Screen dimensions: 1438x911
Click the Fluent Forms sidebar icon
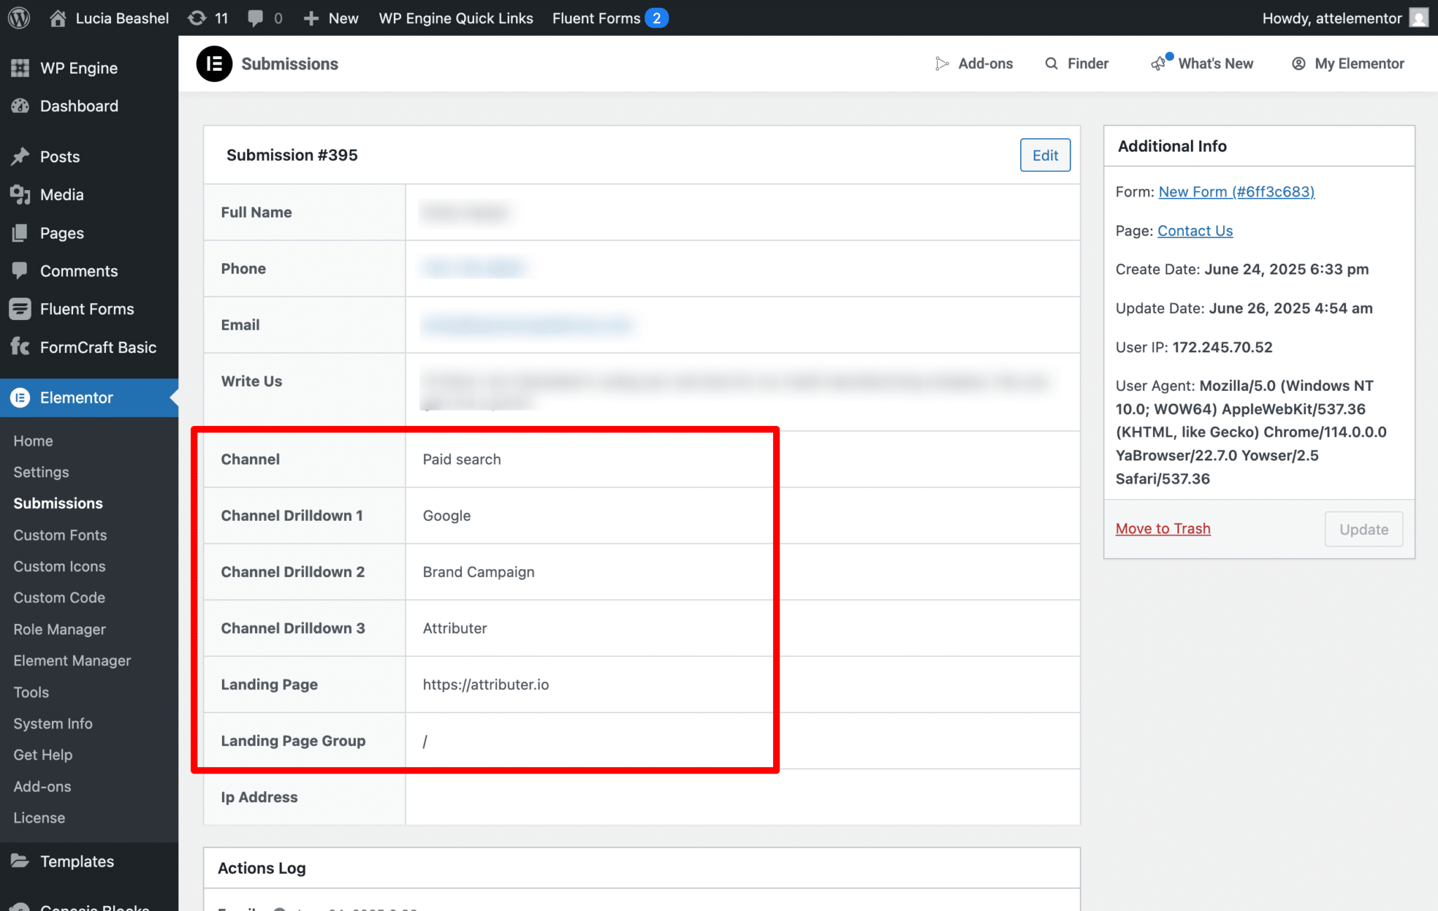click(x=20, y=309)
